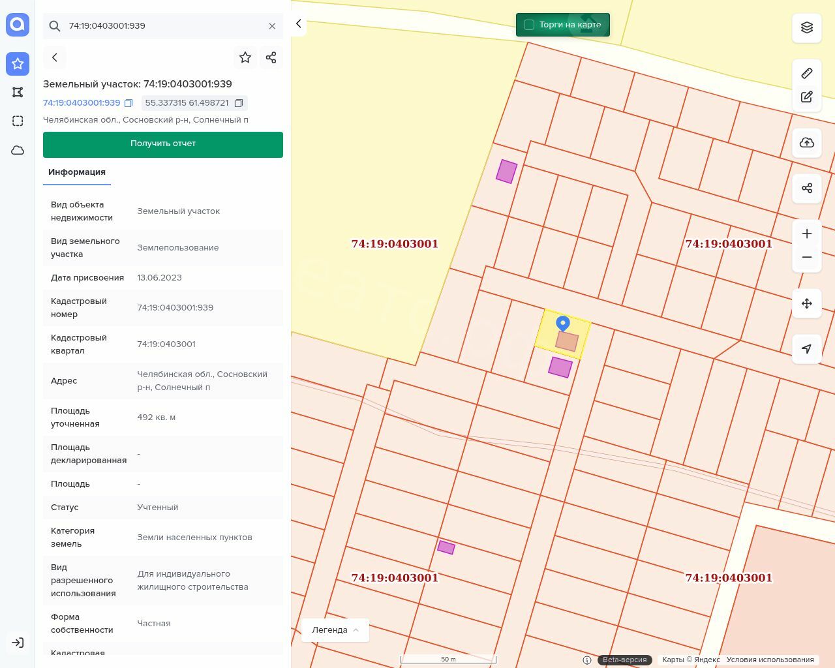Enable the "Торги на карте" checkbox

click(529, 25)
